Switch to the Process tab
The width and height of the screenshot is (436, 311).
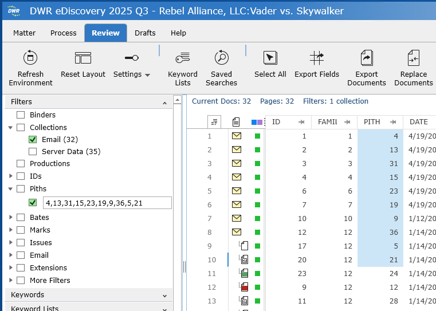(x=63, y=33)
